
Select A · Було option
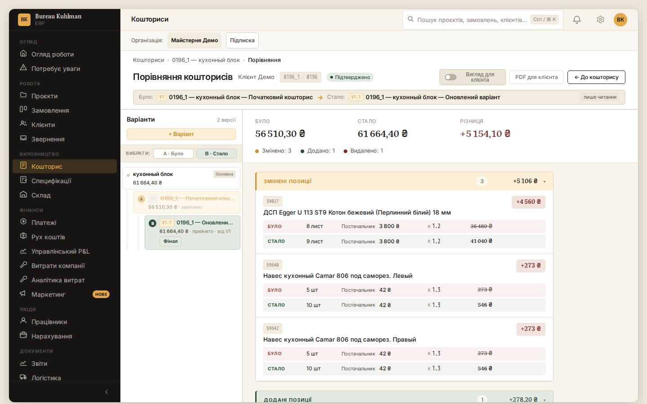point(173,154)
